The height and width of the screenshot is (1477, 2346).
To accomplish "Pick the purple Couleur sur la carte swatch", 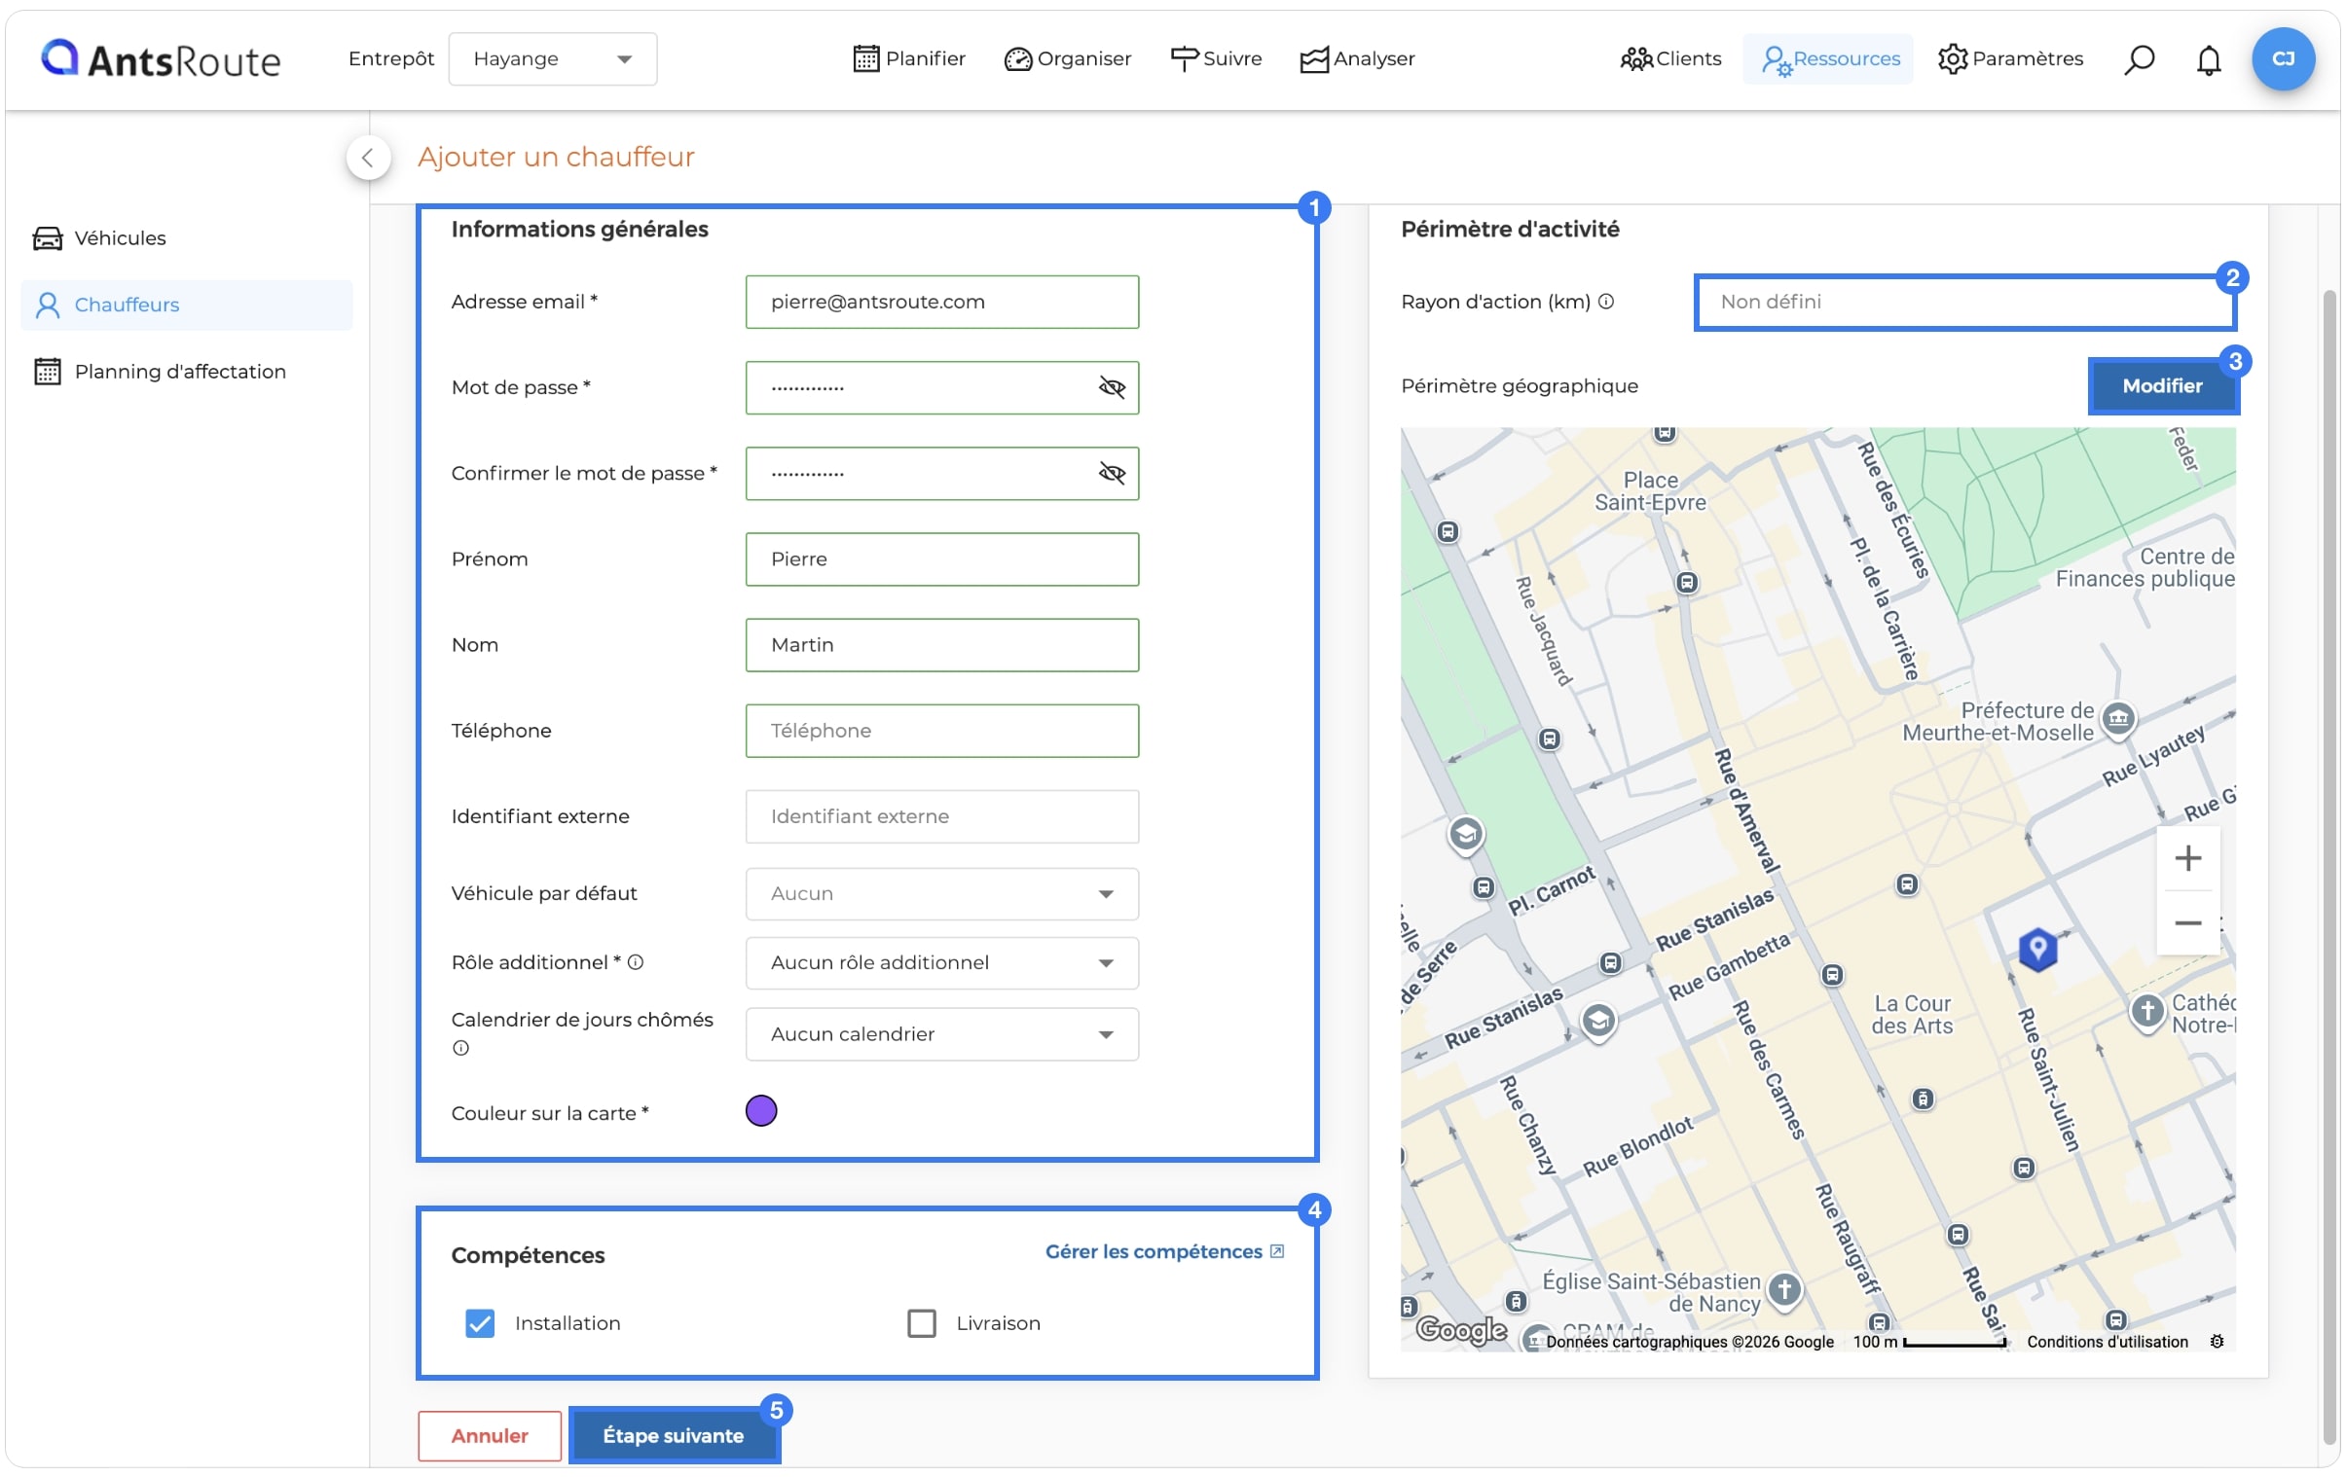I will 761,1111.
